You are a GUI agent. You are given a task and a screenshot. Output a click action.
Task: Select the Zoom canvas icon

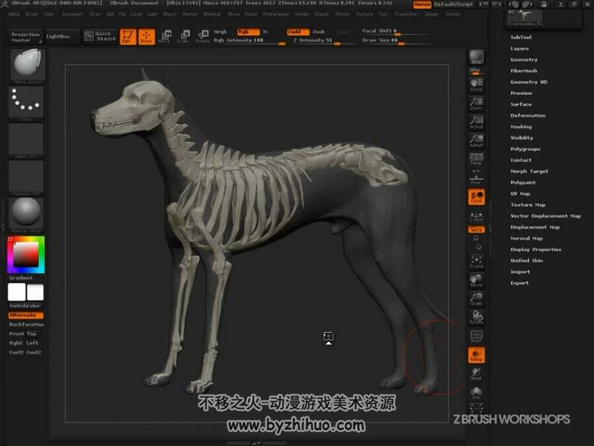[476, 104]
